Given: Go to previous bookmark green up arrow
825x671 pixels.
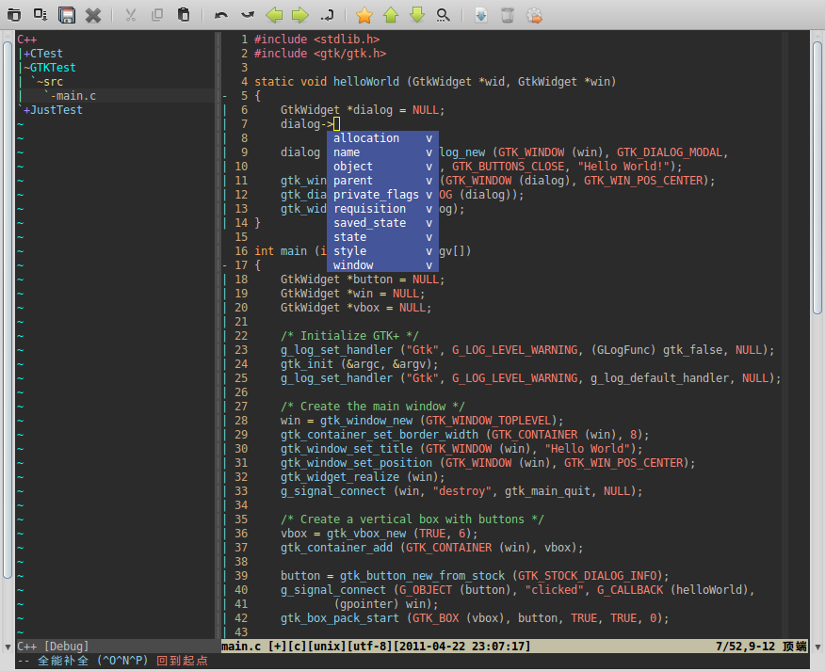Looking at the screenshot, I should 391,15.
